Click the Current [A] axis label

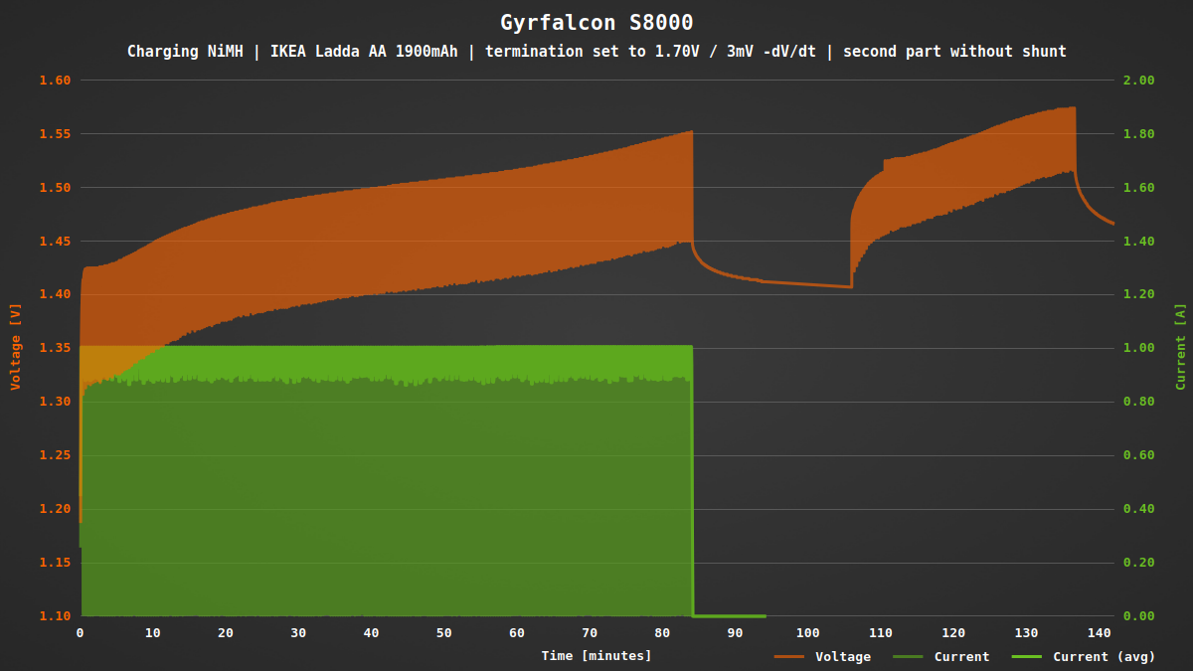point(1180,347)
